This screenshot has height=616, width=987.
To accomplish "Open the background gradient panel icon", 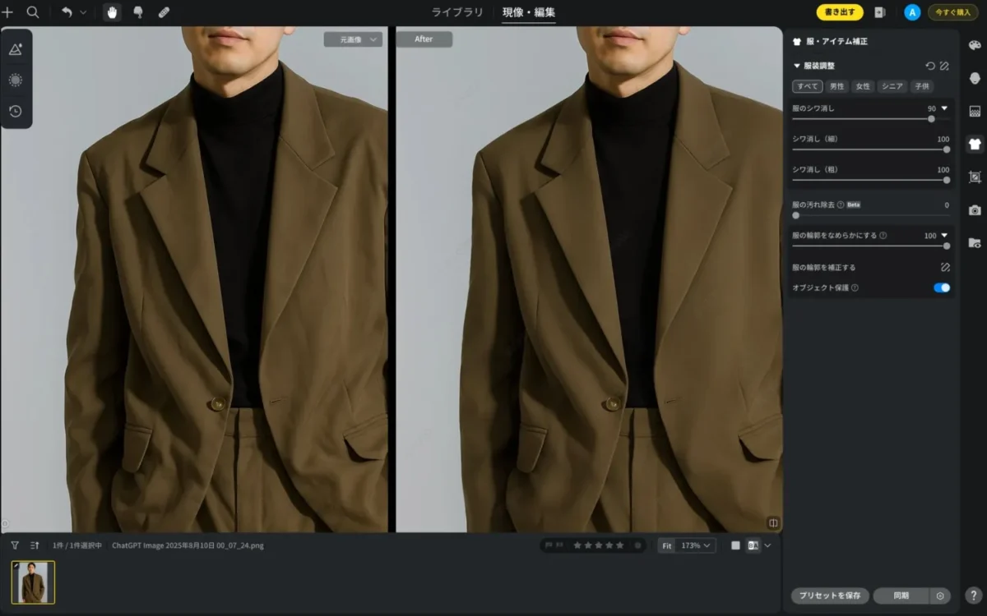I will [975, 111].
